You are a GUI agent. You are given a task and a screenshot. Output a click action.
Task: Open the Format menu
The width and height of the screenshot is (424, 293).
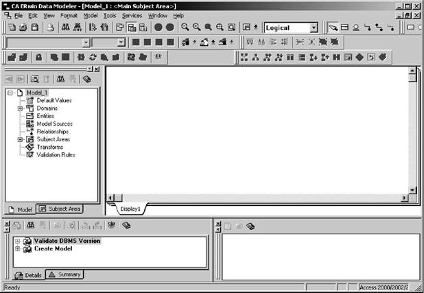(x=69, y=15)
